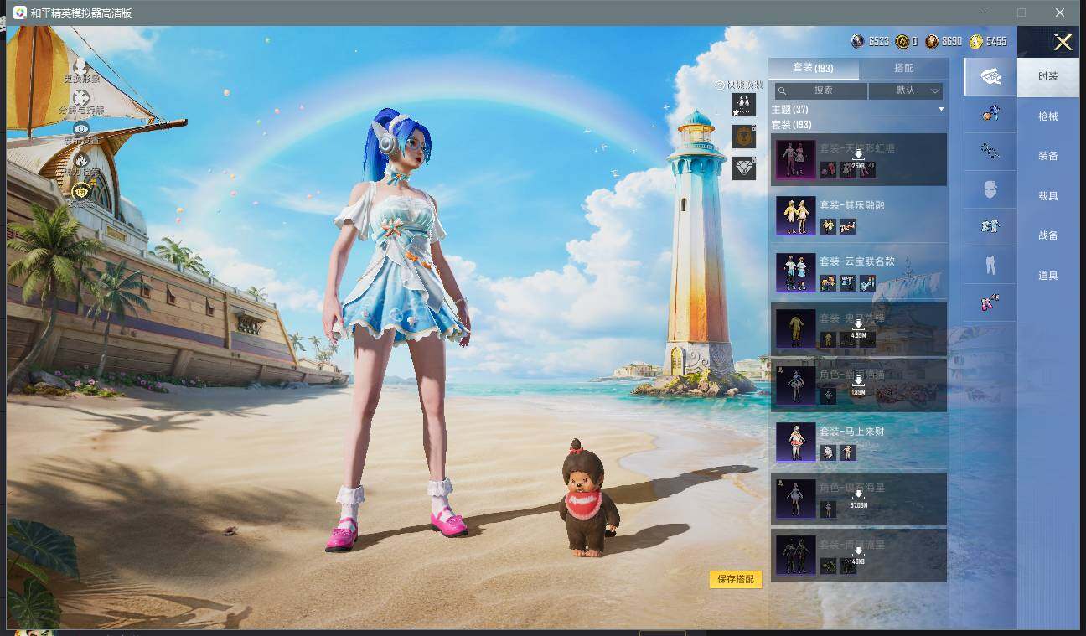Open the gold badge icon under the flame
Viewport: 1086px width, 636px height.
pyautogui.click(x=81, y=190)
